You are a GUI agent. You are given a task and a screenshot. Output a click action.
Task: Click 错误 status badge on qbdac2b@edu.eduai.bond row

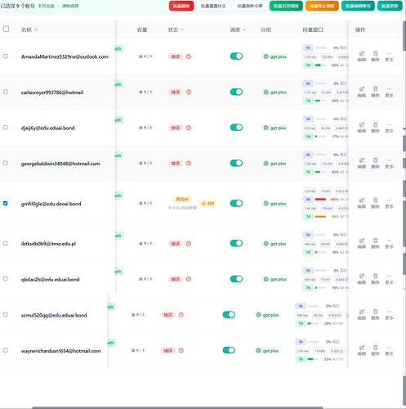176,279
